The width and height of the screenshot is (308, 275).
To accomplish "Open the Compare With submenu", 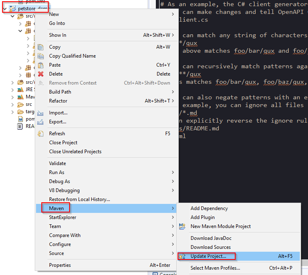I will (107, 235).
